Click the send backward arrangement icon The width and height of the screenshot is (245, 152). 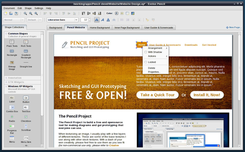[x=94, y=13]
